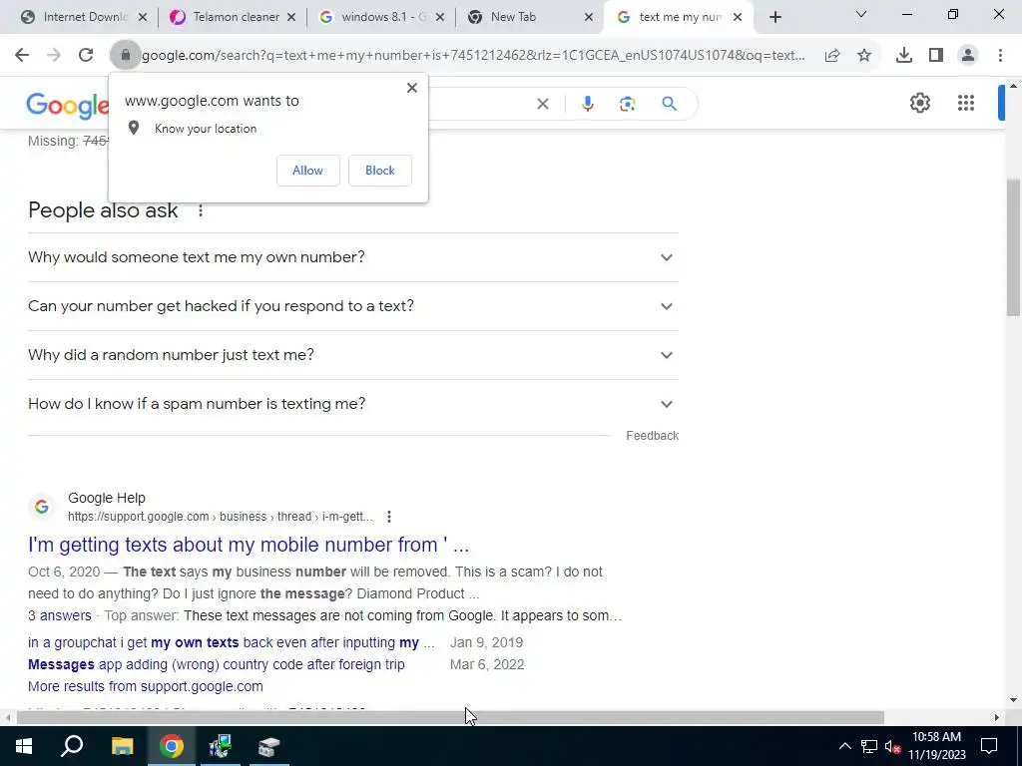The width and height of the screenshot is (1022, 766).
Task: Open "in a groupchat i get my own texts" link
Action: 232,642
